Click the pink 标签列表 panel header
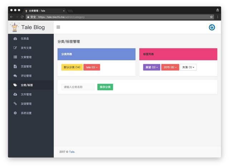The width and height of the screenshot is (229, 167). 178,54
